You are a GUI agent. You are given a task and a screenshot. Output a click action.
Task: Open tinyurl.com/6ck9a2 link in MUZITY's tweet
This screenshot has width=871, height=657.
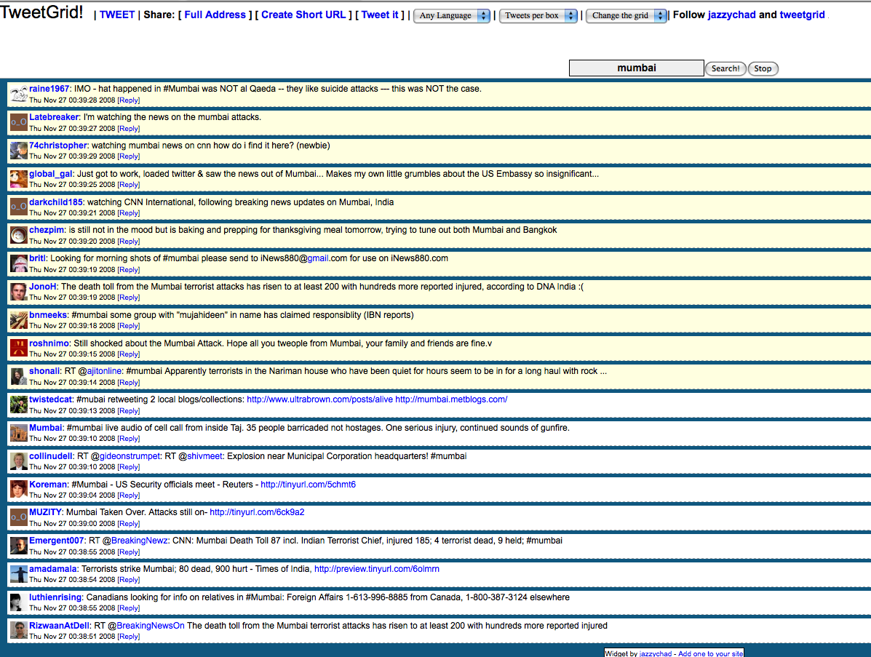[257, 512]
